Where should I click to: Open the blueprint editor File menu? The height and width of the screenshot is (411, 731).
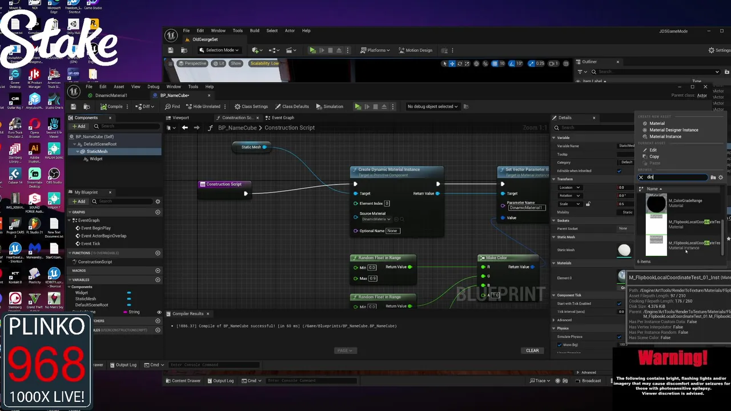[x=89, y=87]
